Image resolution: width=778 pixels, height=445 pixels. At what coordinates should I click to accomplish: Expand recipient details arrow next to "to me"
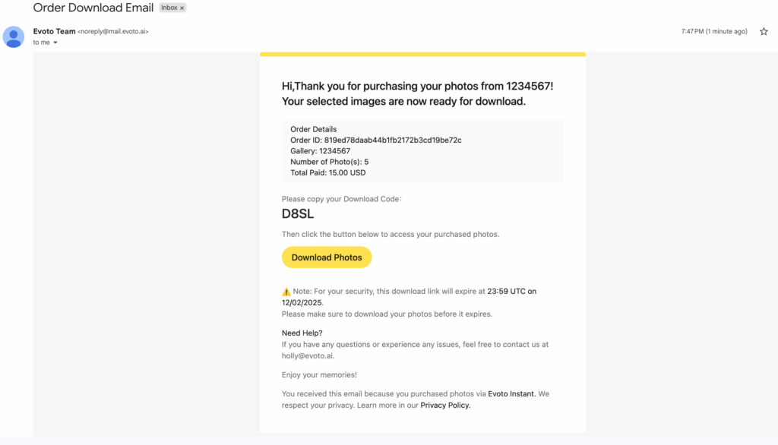[55, 43]
